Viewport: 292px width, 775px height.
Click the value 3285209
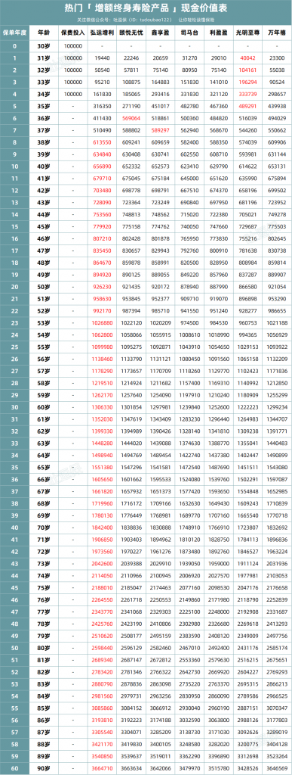click(161, 732)
